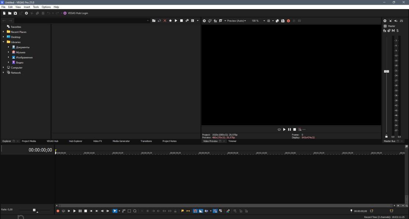Viewport: 409px width, 219px height.
Task: Click the Explorer Views grid icon
Action: pos(192,20)
